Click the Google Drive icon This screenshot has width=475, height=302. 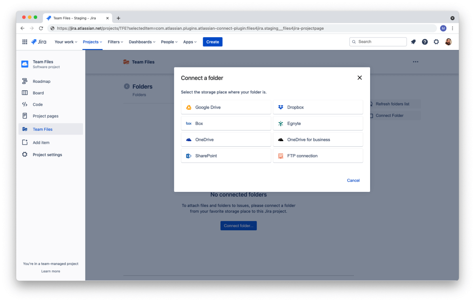[189, 107]
